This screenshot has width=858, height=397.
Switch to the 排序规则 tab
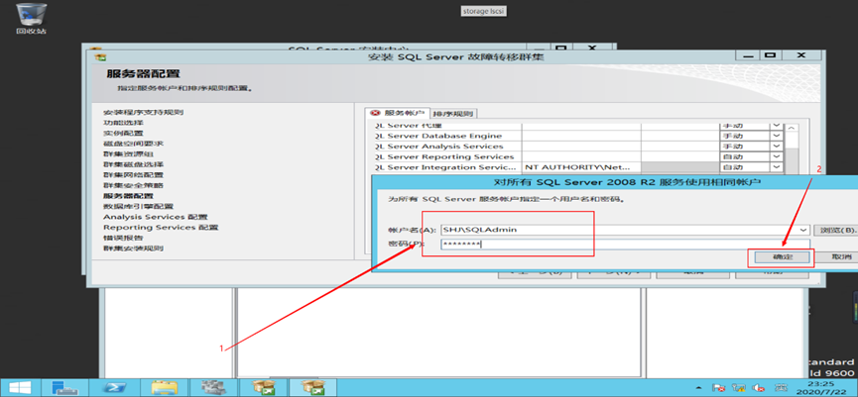(x=453, y=114)
